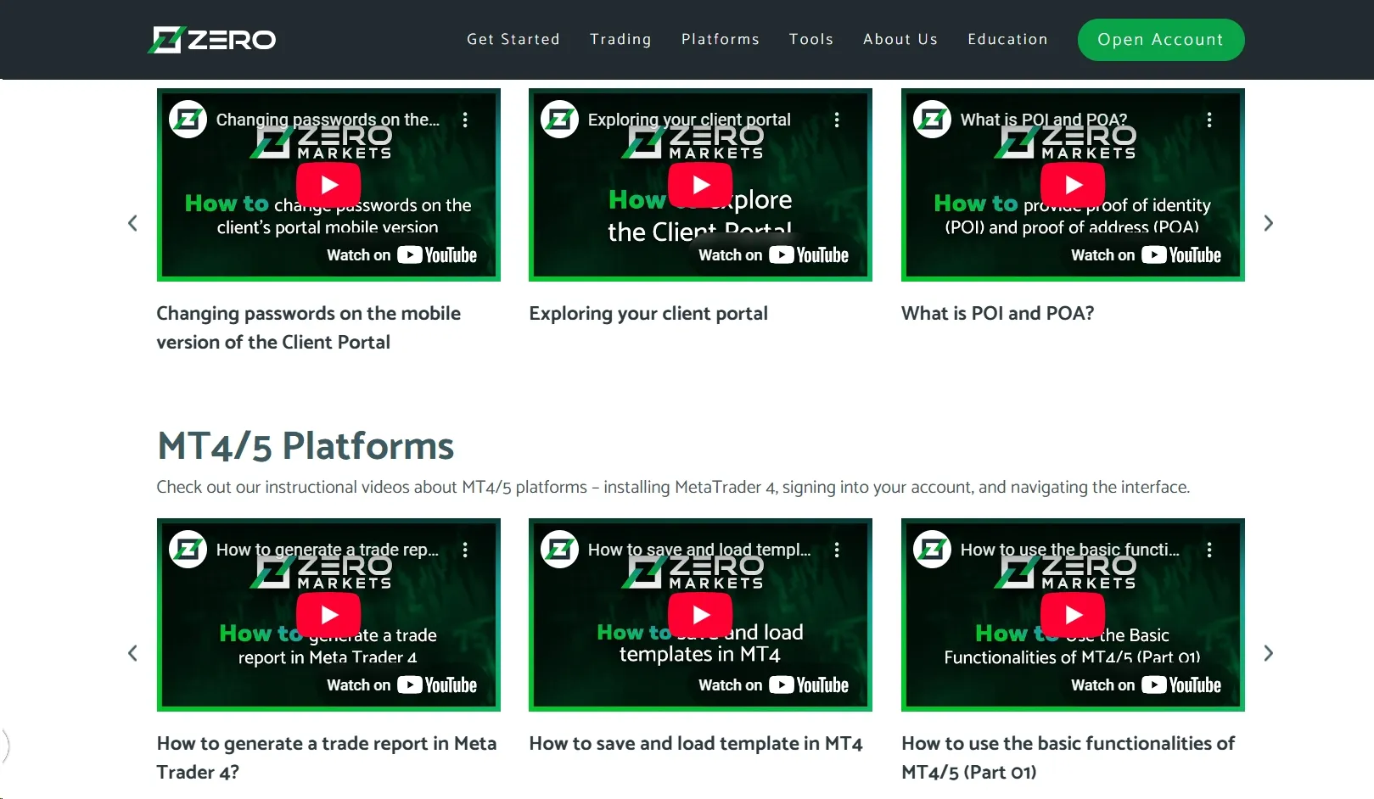Watch basic functionalities video on YouTube

1146,685
